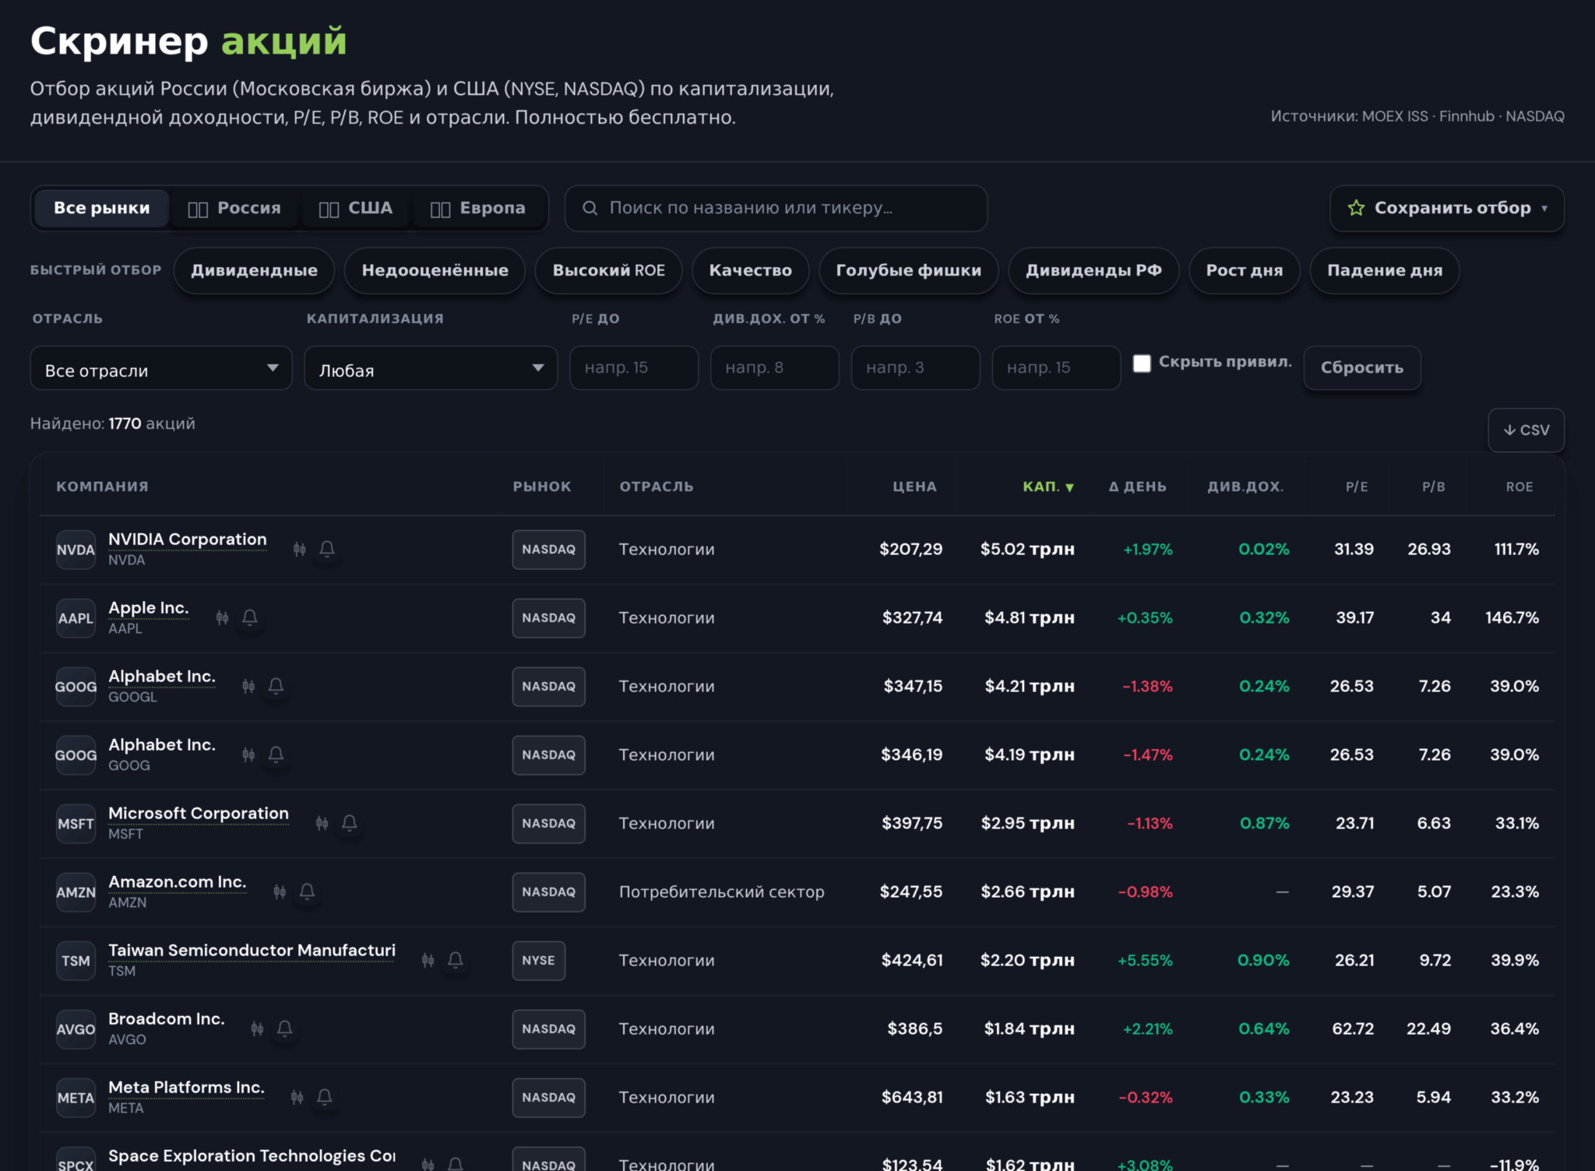Click the 'ROE от %' input field
This screenshot has width=1595, height=1171.
(1056, 367)
